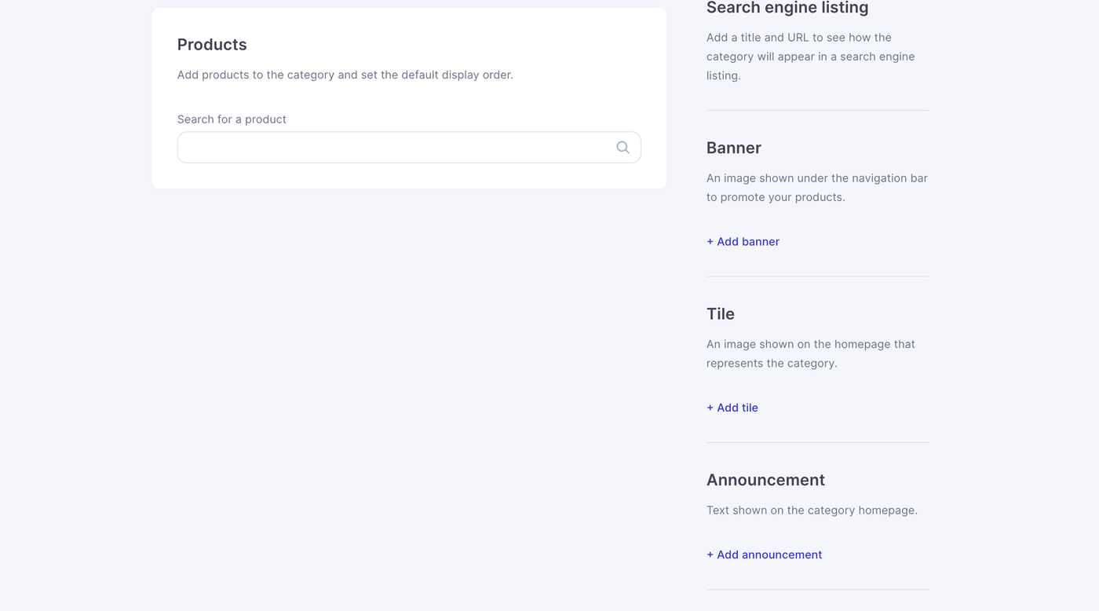The image size is (1099, 611).
Task: Click the tile description about the homepage
Action: point(810,353)
